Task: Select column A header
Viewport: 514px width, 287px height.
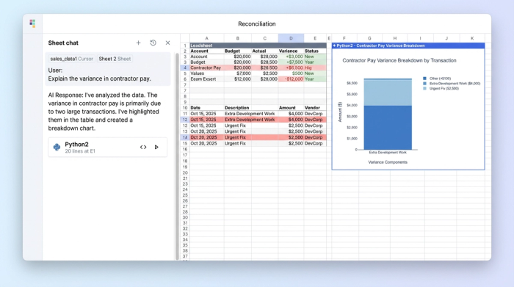Action: click(x=207, y=38)
